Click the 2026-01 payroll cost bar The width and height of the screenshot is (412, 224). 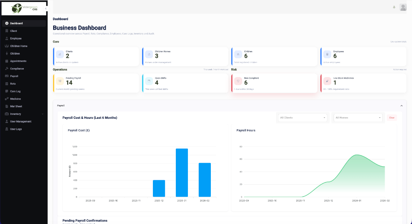tap(182, 173)
